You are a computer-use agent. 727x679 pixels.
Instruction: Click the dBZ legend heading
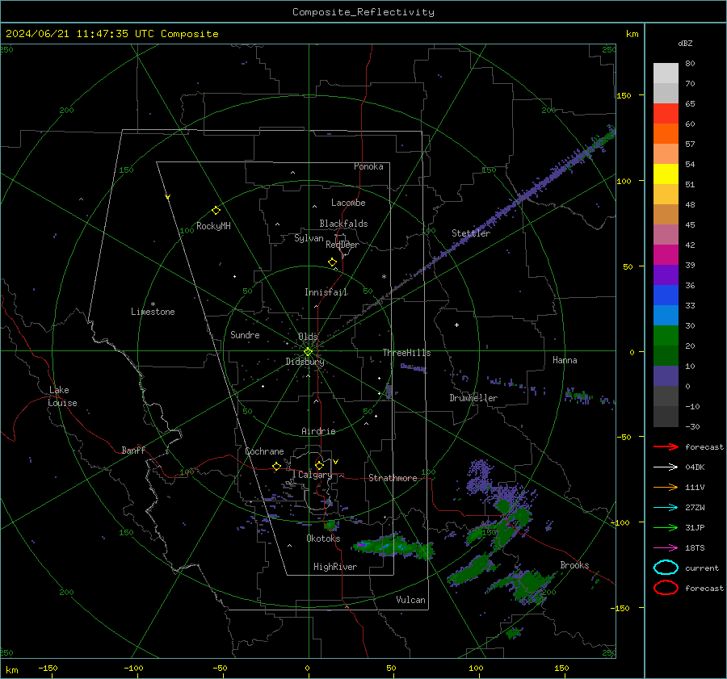685,43
